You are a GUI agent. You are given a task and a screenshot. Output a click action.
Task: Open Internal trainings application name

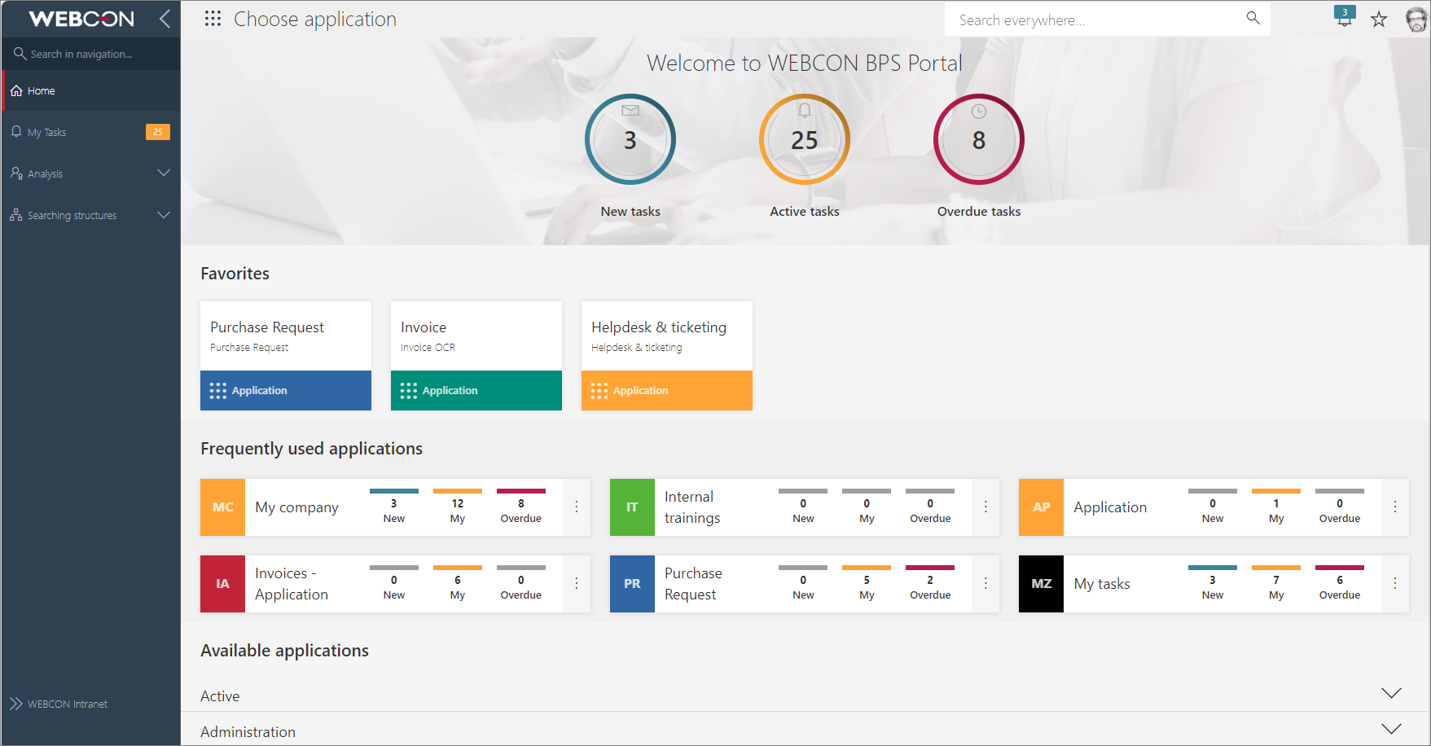(x=692, y=507)
